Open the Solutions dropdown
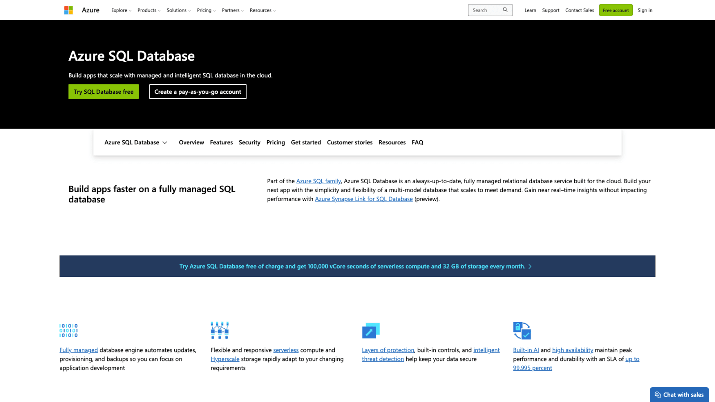The width and height of the screenshot is (715, 402). click(x=179, y=10)
